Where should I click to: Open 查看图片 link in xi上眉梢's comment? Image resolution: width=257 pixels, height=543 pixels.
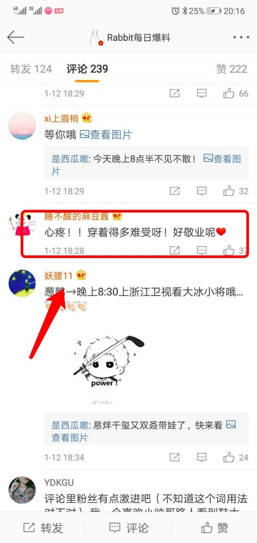click(x=106, y=135)
